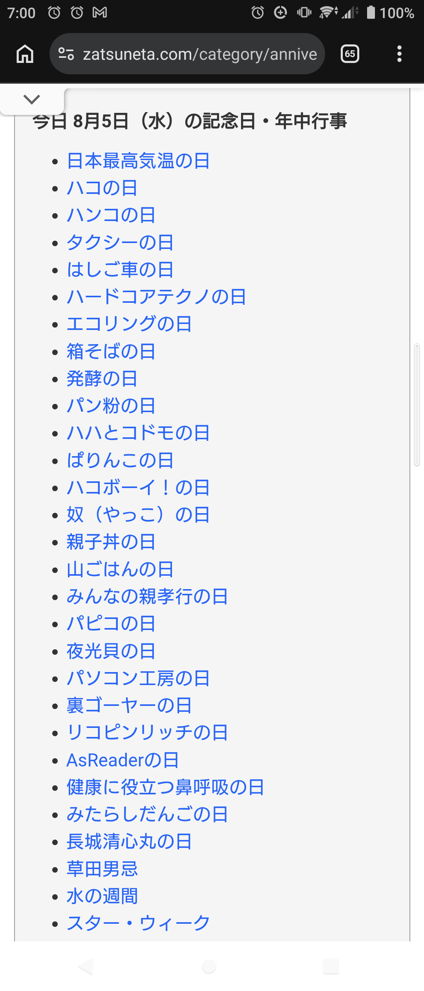Viewport: 424px width, 991px height.
Task: Open Chrome's three-dot overflow menu
Action: pyautogui.click(x=399, y=54)
